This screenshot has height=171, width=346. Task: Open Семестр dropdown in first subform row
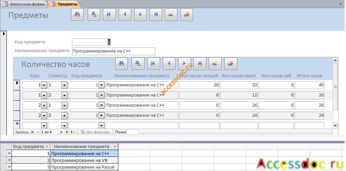pyautogui.click(x=65, y=85)
